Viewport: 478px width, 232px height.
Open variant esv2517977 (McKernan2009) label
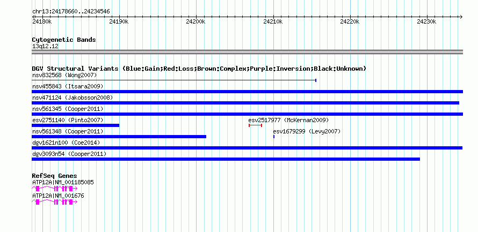click(289, 120)
